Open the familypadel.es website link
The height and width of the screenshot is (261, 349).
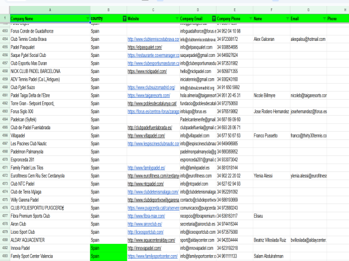point(146,168)
